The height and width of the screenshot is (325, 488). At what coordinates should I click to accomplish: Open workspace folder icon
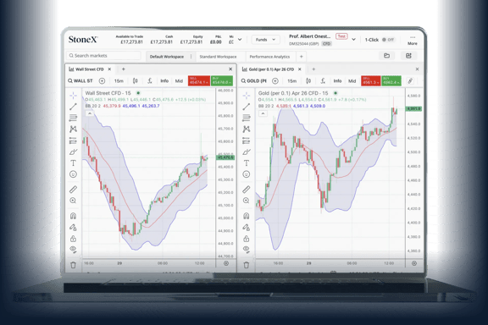(x=386, y=56)
